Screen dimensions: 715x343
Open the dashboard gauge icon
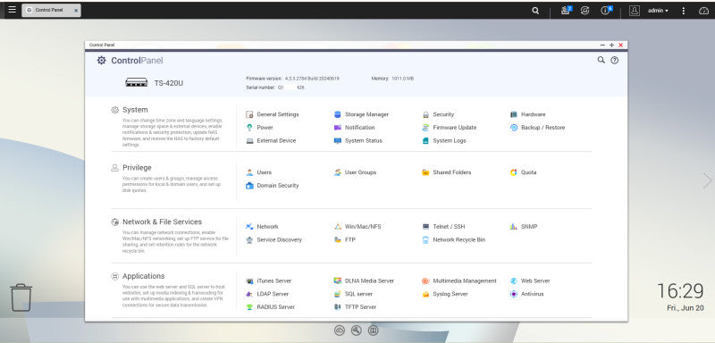click(x=703, y=11)
